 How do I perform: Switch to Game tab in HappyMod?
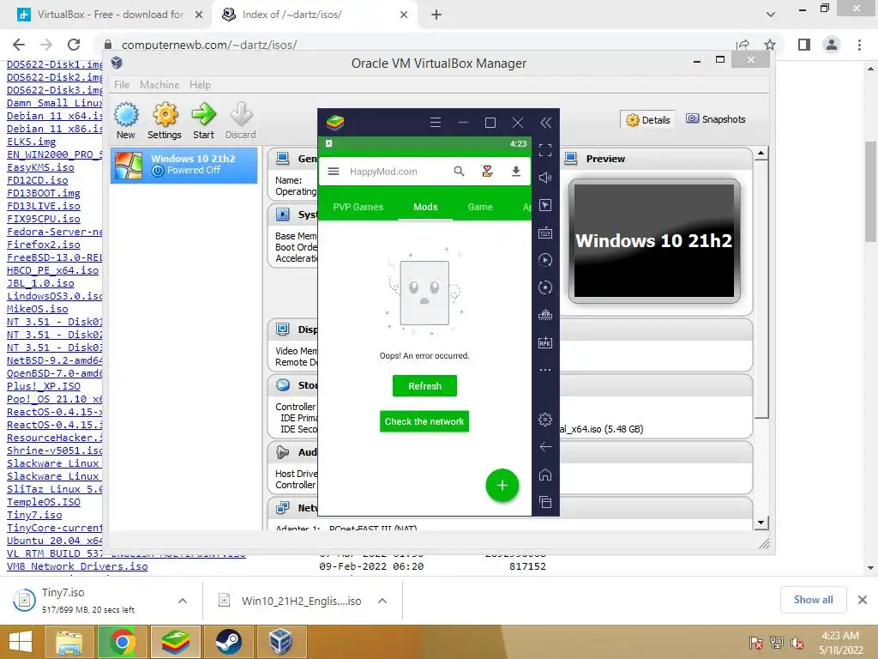480,207
